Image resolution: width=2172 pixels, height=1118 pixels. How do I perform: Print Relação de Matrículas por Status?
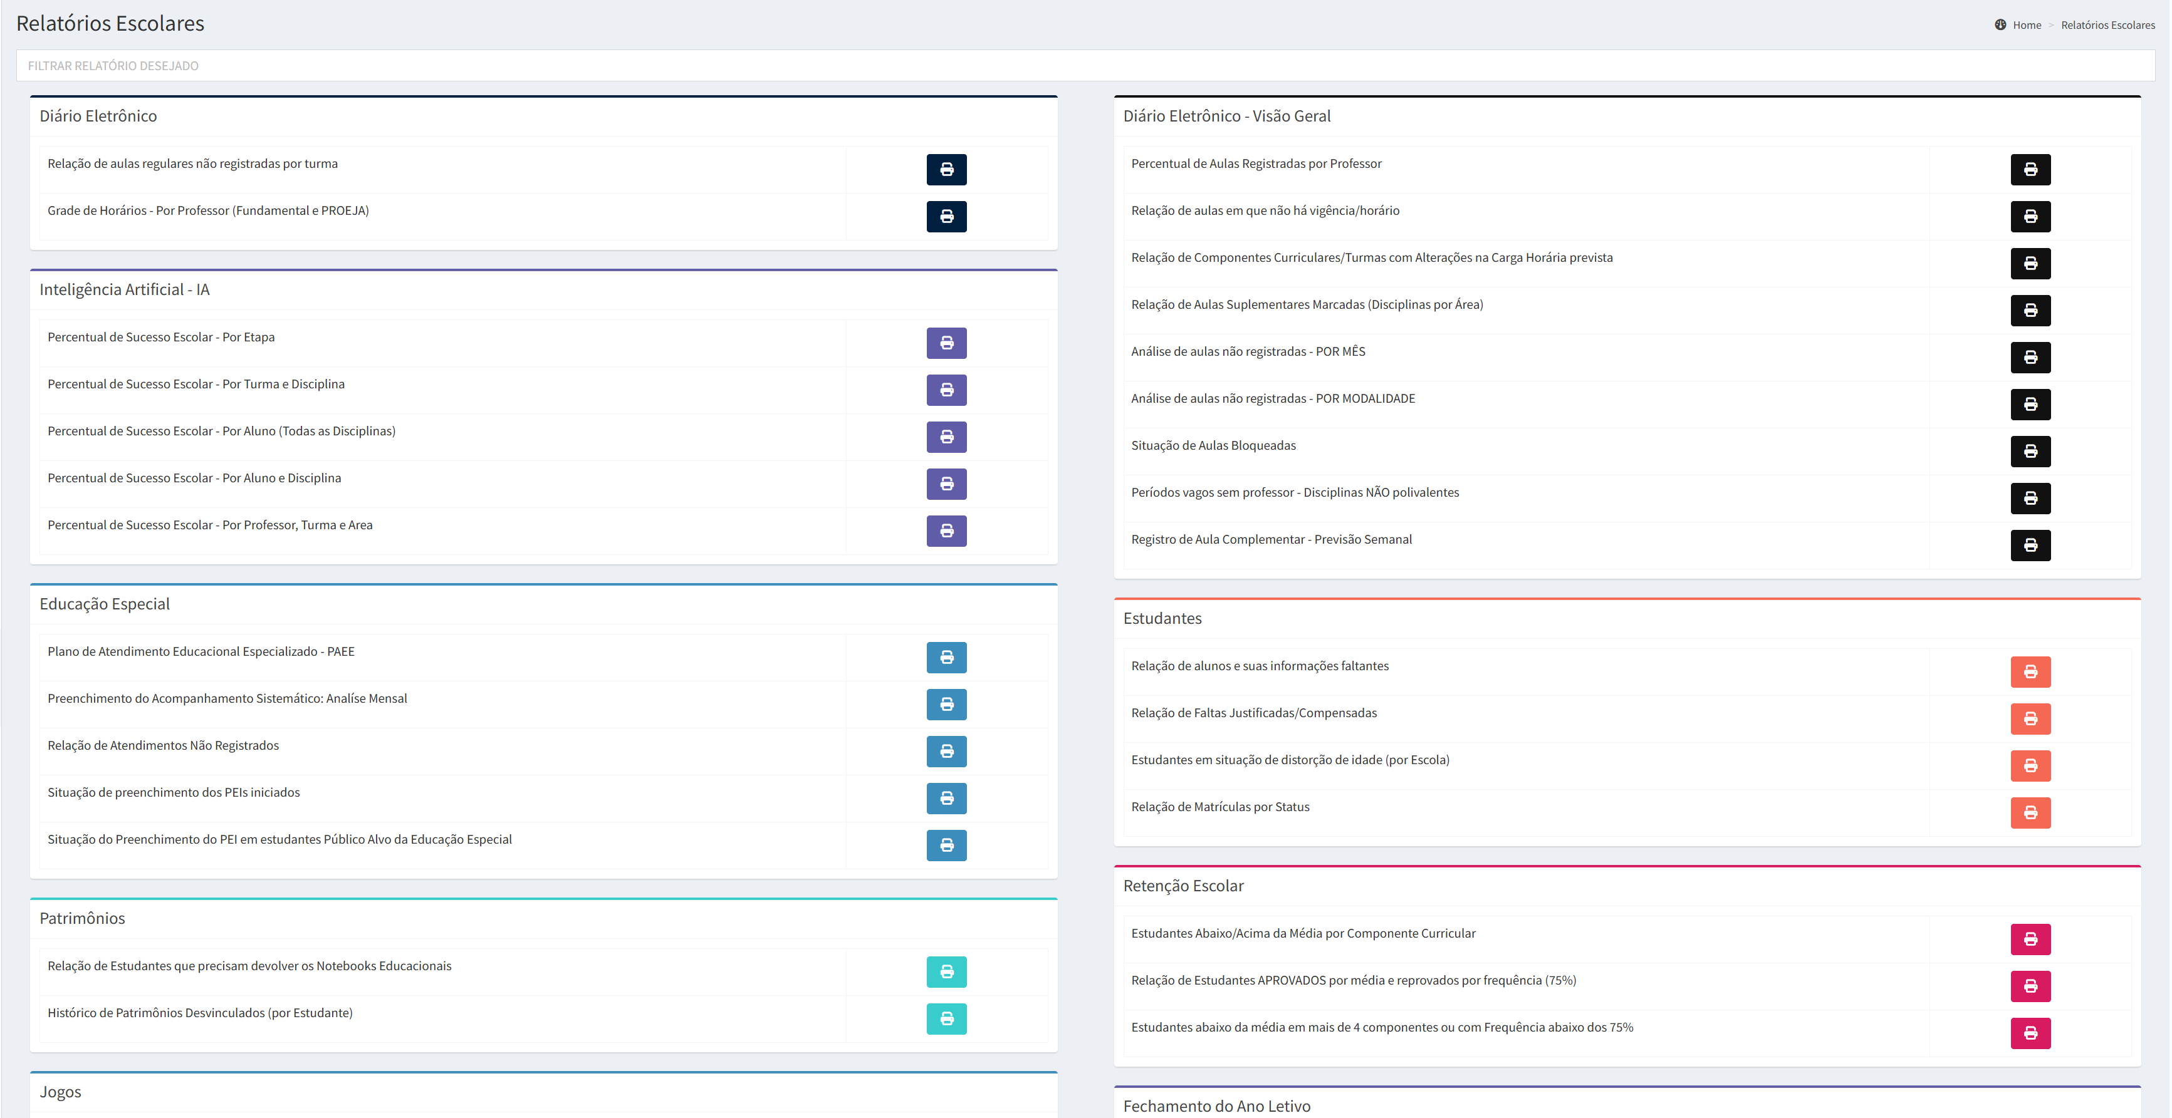click(x=2030, y=813)
